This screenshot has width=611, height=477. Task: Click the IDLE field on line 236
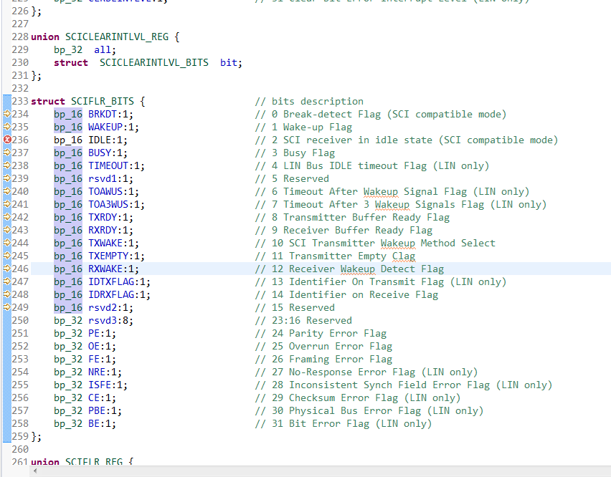[100, 140]
